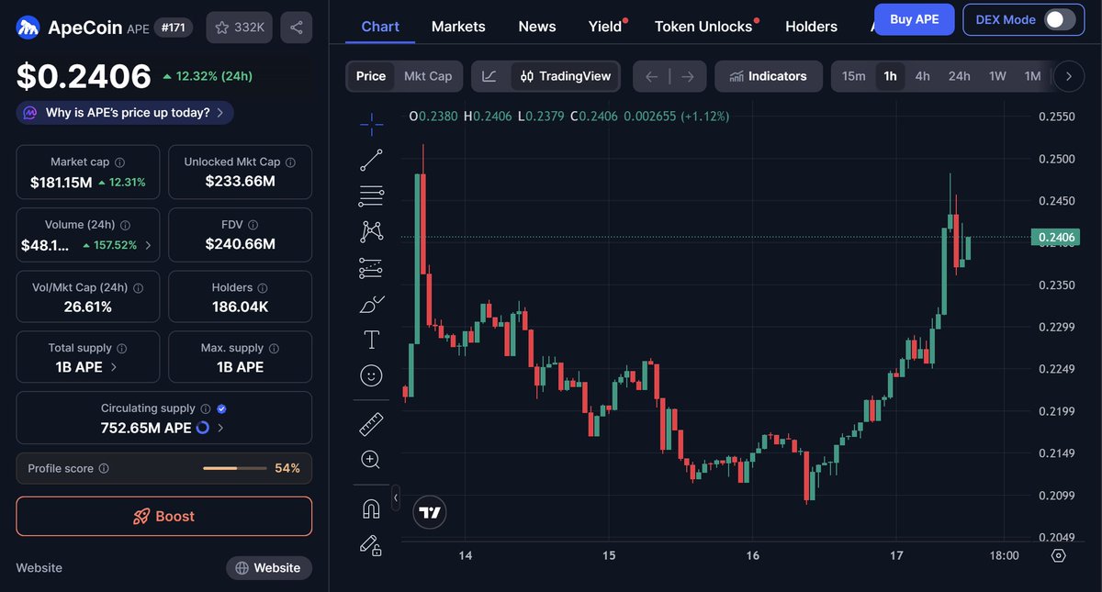
Task: Set chart interval to 4h
Action: [x=922, y=76]
